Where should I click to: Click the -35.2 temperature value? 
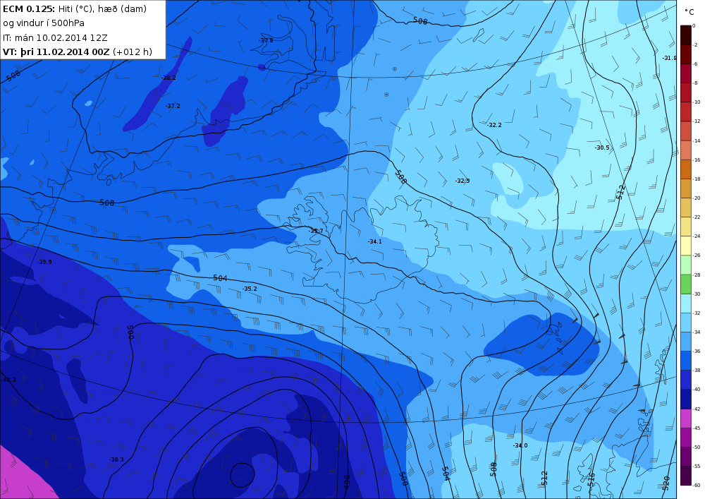coord(250,289)
